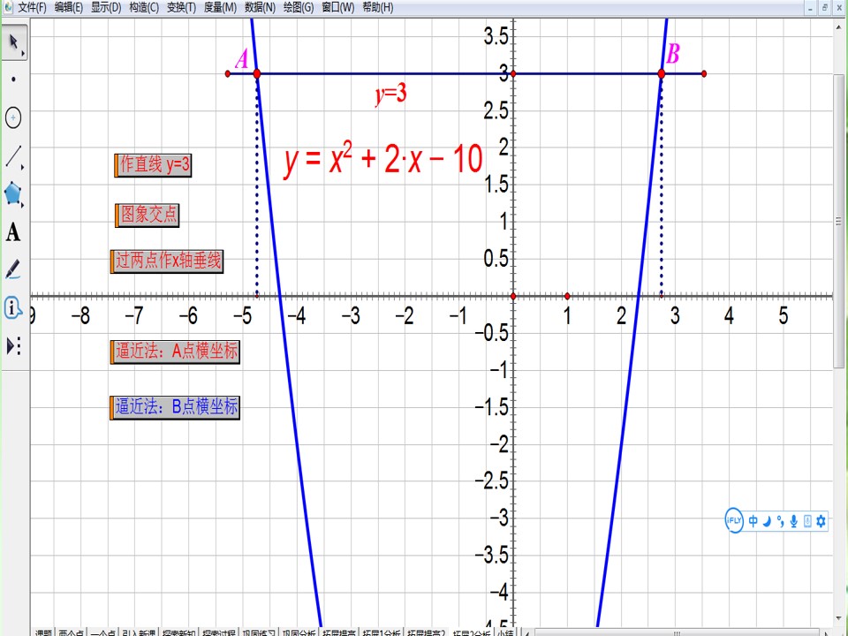Image resolution: width=848 pixels, height=636 pixels.
Task: Open the 度量(M) menu
Action: pyautogui.click(x=220, y=8)
